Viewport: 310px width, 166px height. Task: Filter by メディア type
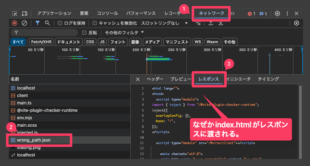152,42
